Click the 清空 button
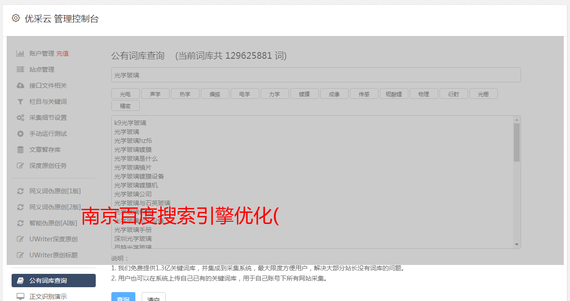The width and height of the screenshot is (570, 301). pos(153,297)
